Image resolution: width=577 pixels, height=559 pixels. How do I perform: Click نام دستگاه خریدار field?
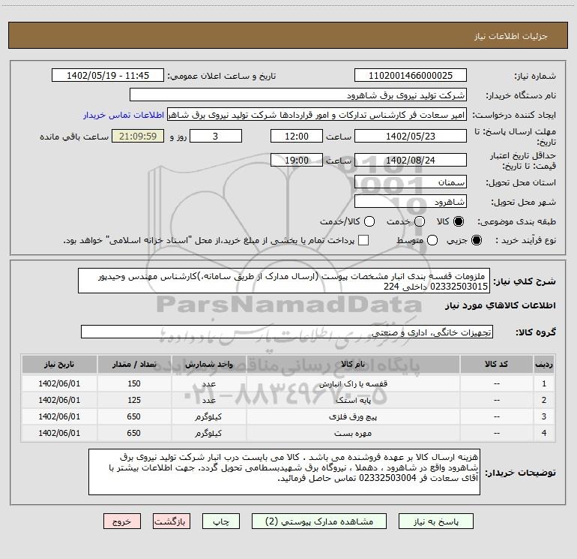tap(298, 95)
